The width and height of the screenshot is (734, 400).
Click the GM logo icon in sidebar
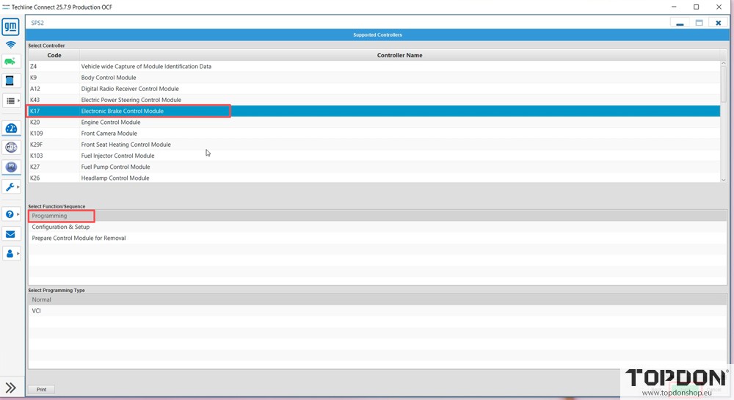[10, 27]
